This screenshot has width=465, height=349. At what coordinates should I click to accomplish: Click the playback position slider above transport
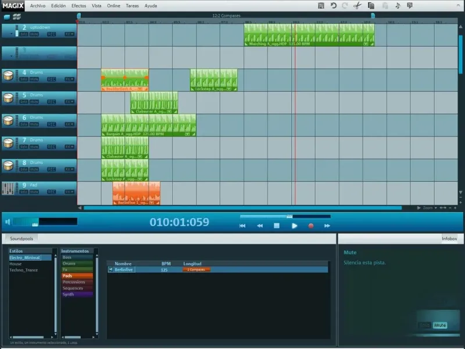point(285,216)
